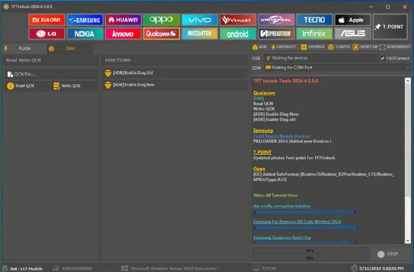Select the Vsmart brand tile

[238, 20]
